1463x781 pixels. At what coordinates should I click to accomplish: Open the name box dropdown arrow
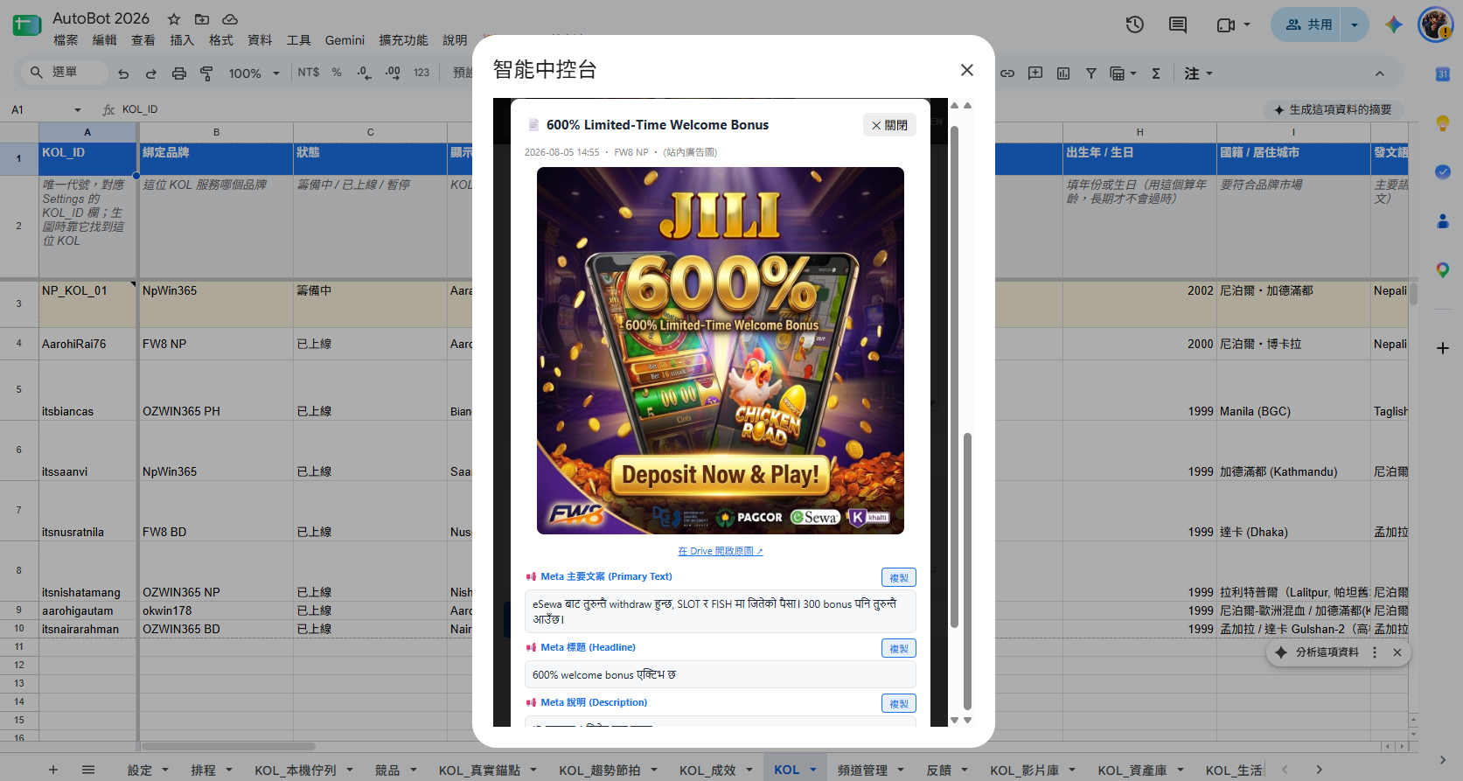click(x=78, y=109)
